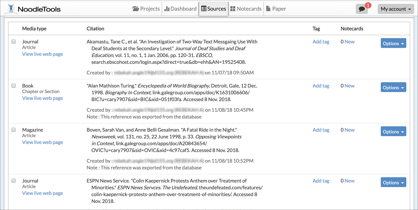Open the Paper document icon
The image size is (418, 210).
[268, 9]
